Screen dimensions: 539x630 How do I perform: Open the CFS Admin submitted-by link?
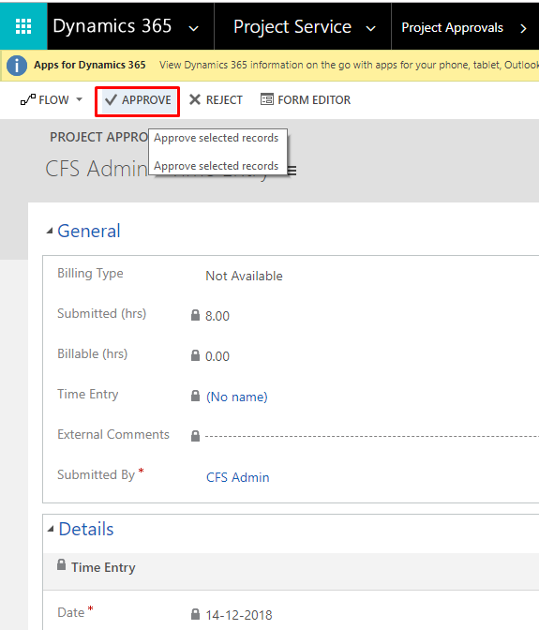(238, 477)
